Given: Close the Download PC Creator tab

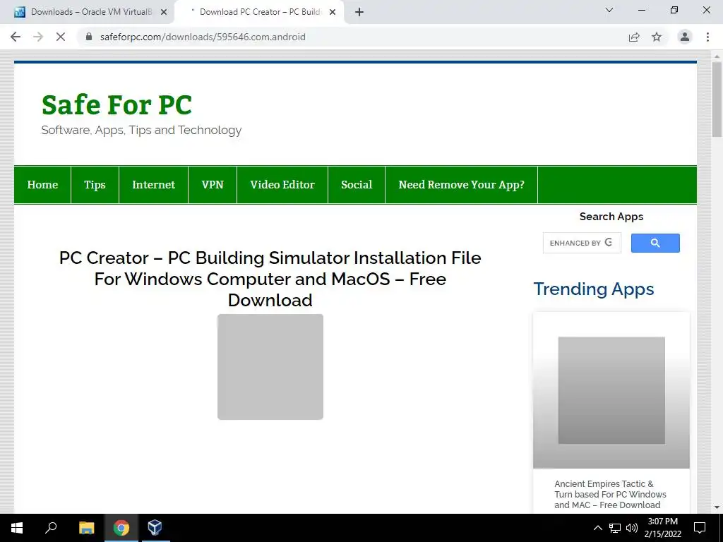Looking at the screenshot, I should tap(333, 12).
